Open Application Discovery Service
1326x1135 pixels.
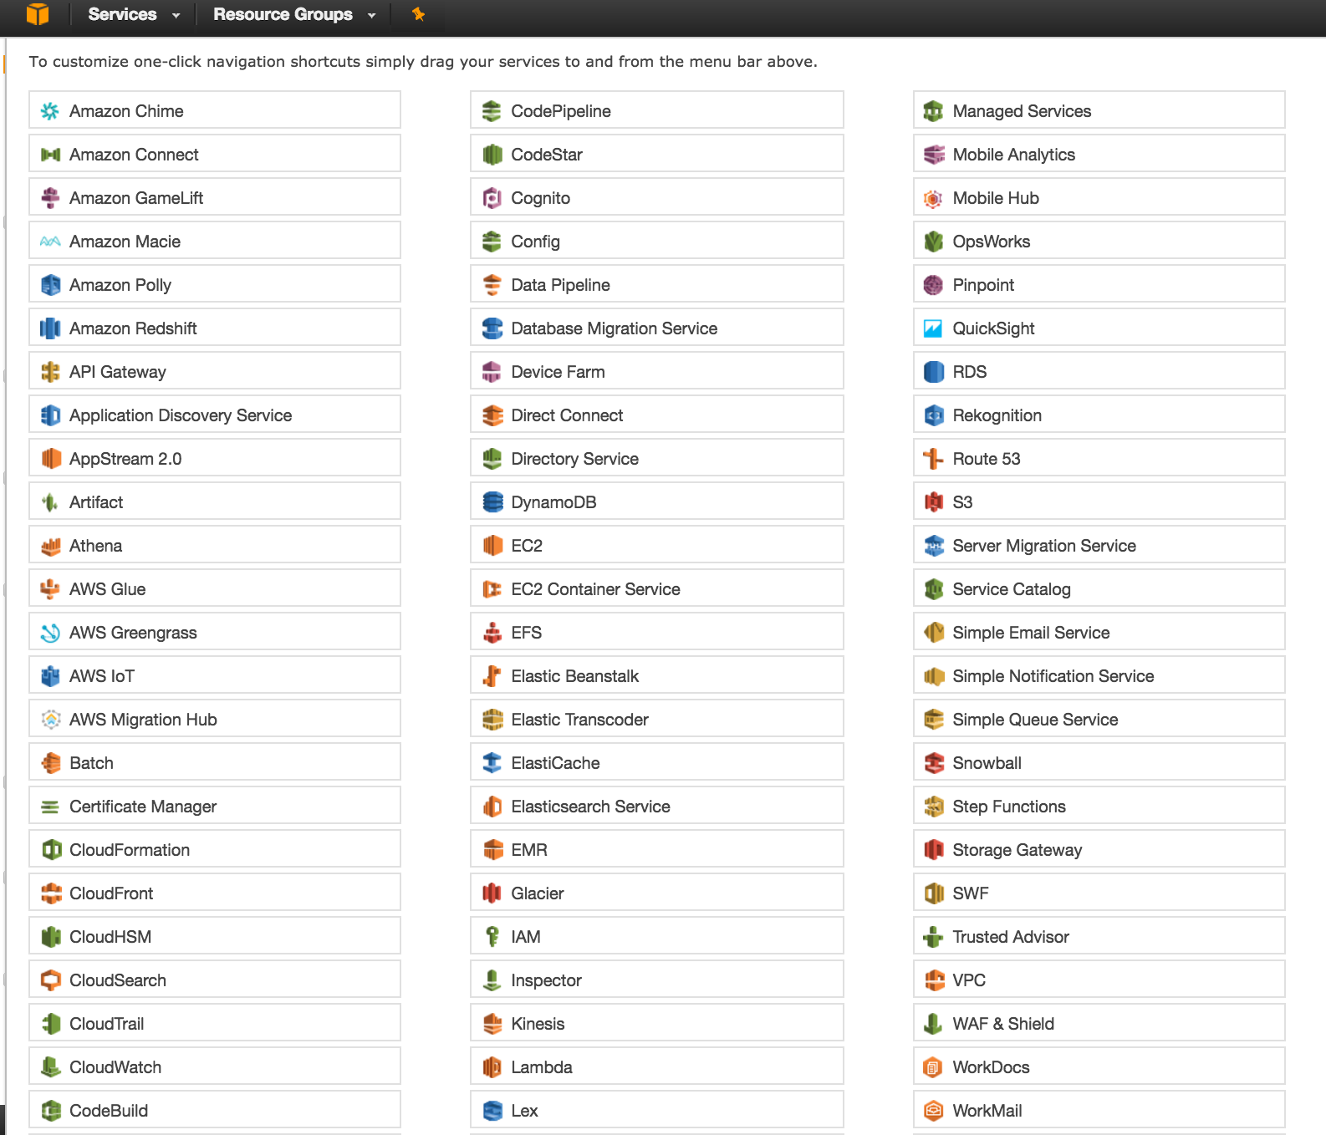click(x=215, y=414)
